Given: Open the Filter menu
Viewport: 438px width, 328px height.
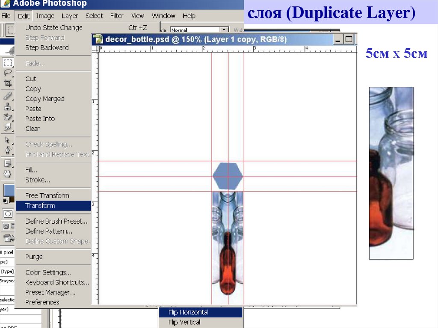Looking at the screenshot, I should pos(116,16).
